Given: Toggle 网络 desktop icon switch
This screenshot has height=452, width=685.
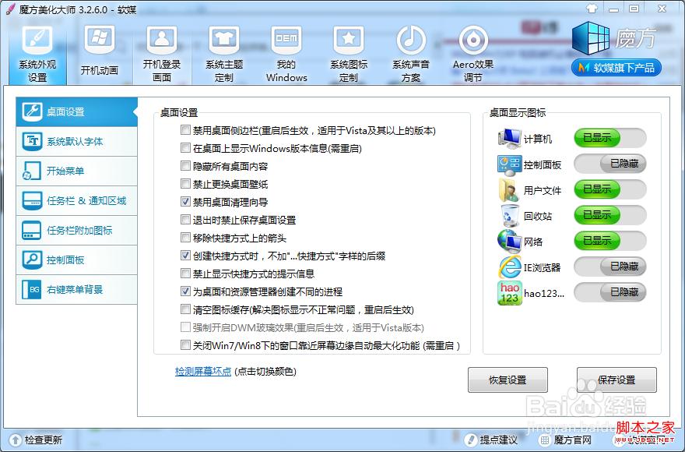Looking at the screenshot, I should tap(609, 241).
